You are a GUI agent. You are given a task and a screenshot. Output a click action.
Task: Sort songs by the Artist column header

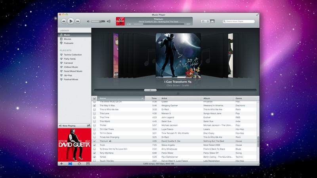[164, 98]
